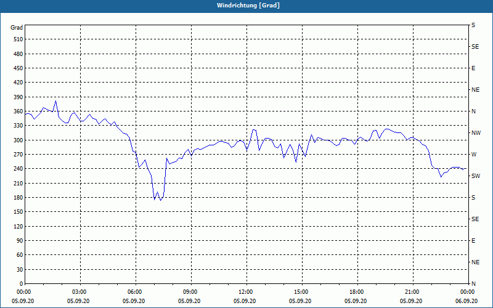Select the 300 degree axis label

tap(18, 140)
